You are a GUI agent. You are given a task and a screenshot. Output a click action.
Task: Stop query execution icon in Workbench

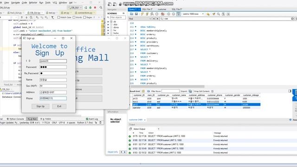(157, 14)
